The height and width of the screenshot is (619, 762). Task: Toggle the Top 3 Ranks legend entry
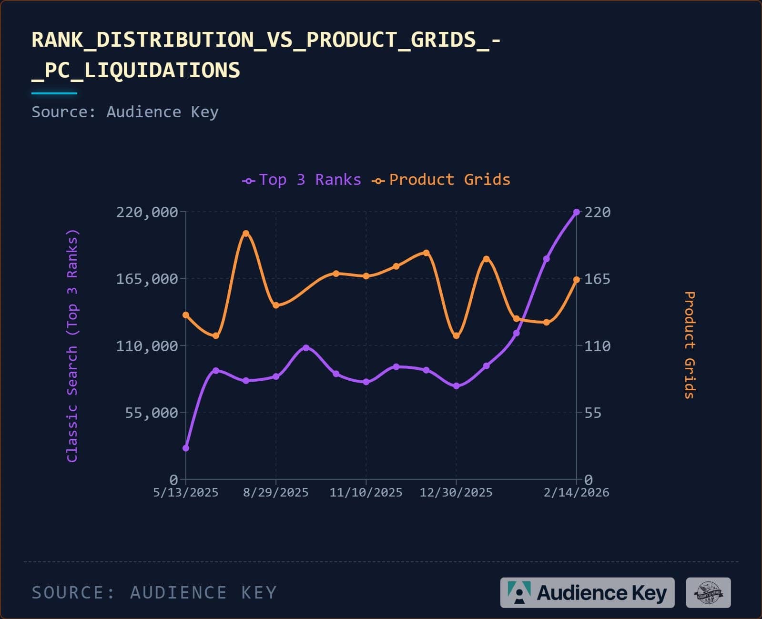(x=302, y=180)
